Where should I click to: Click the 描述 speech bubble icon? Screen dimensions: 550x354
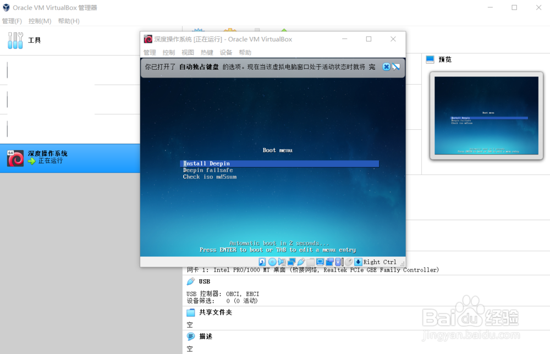pyautogui.click(x=191, y=336)
